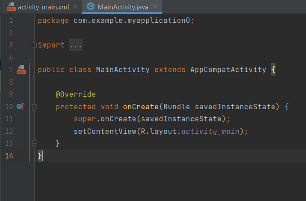Click line number 10 in the gutter
This screenshot has width=306, height=201.
coord(9,107)
